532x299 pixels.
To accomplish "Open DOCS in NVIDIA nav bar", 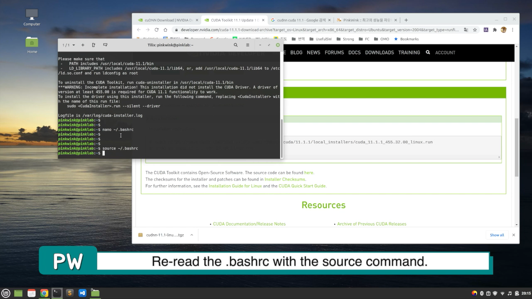I will (x=355, y=52).
